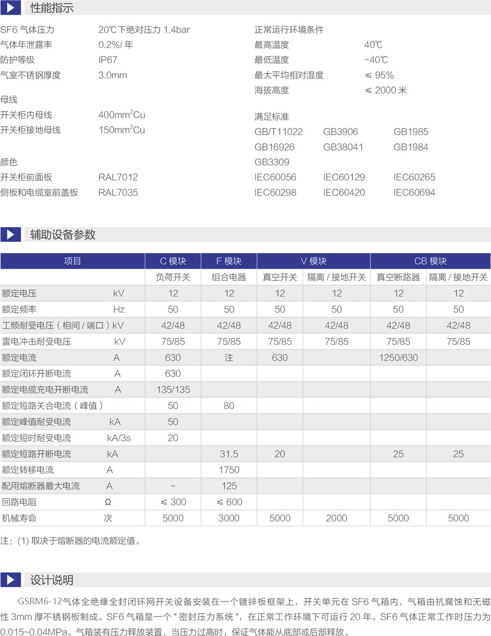Image resolution: width=491 pixels, height=636 pixels.
Task: Click the RAL7035 color code
Action: pyautogui.click(x=118, y=193)
